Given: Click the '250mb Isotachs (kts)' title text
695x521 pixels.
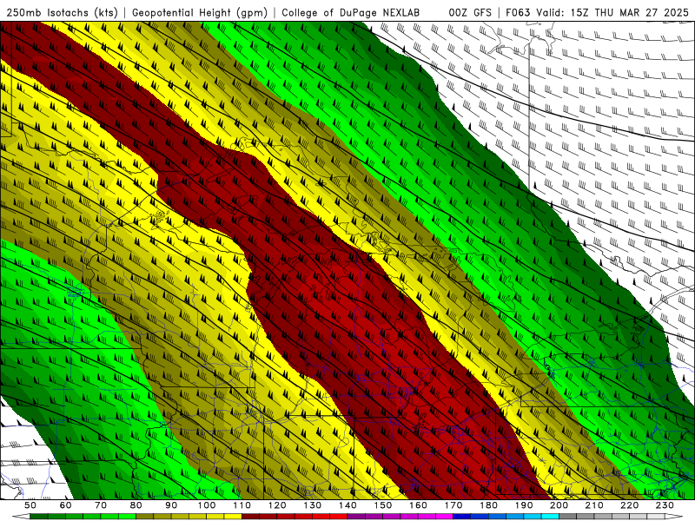Looking at the screenshot, I should coord(62,13).
